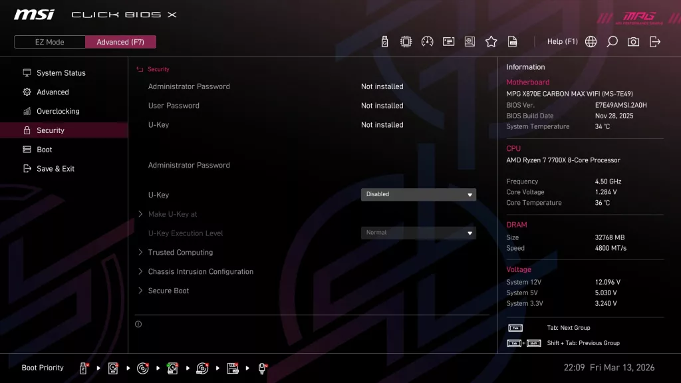
Task: Open the hardware monitor gauge icon
Action: (427, 41)
